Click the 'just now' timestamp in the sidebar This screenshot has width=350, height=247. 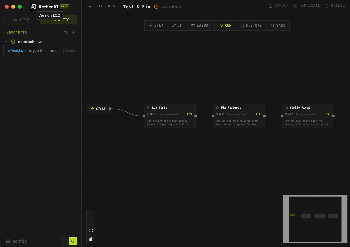(69, 51)
